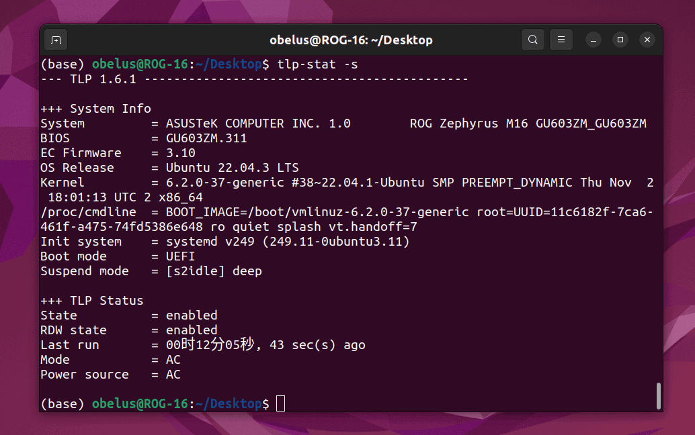The height and width of the screenshot is (435, 695).
Task: Click the Boot mode value UEFI
Action: (x=180, y=256)
